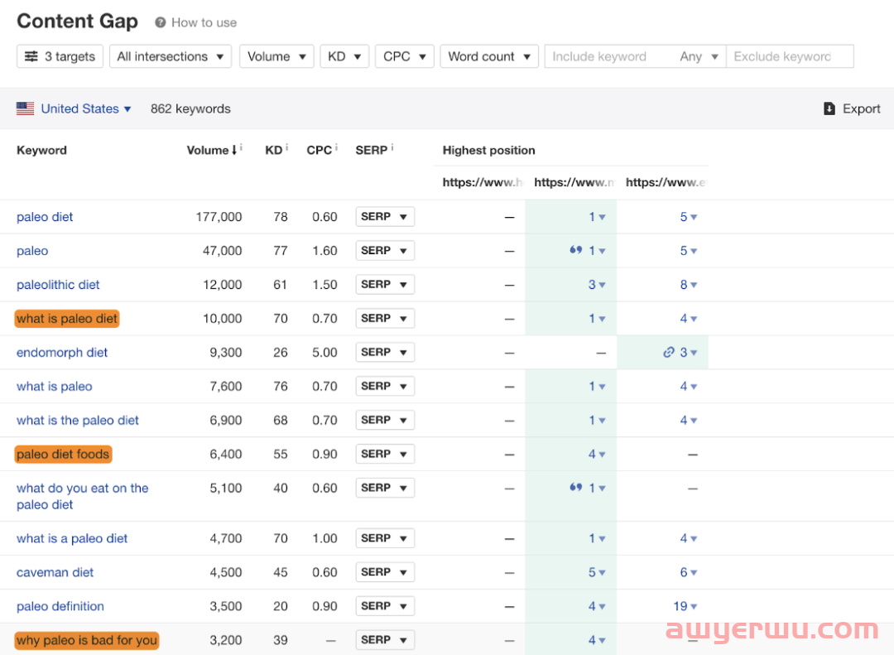Click the Keyword column header

[41, 150]
